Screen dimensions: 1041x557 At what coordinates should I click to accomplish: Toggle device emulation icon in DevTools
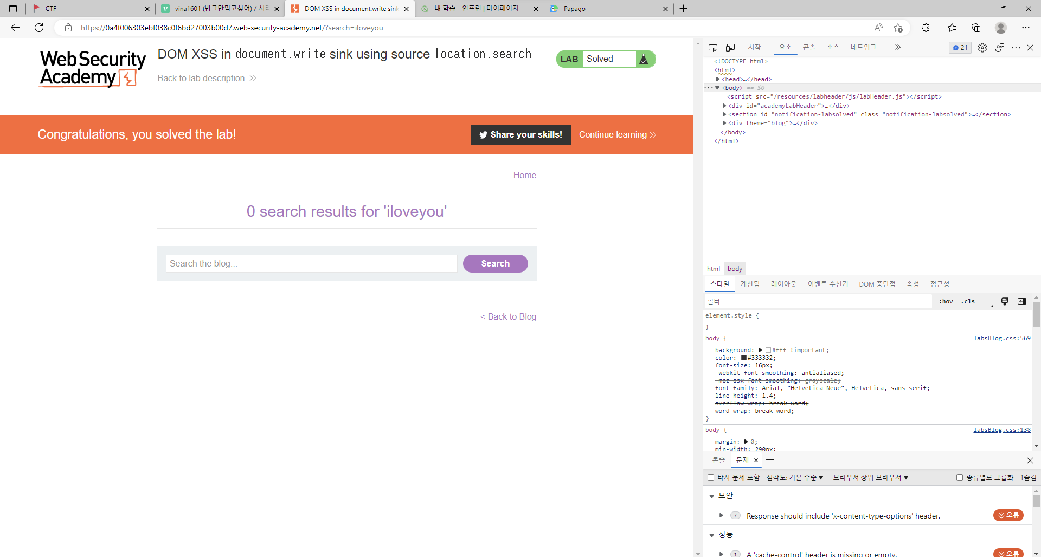click(730, 48)
